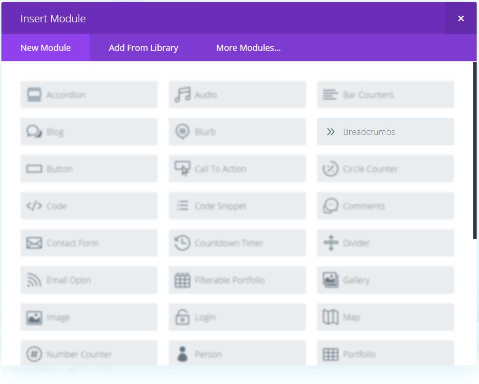Select the Blurb pin icon
The height and width of the screenshot is (384, 479).
click(181, 132)
